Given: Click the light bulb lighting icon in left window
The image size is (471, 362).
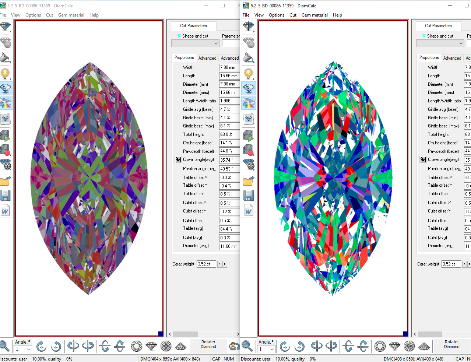Looking at the screenshot, I should click(x=5, y=74).
